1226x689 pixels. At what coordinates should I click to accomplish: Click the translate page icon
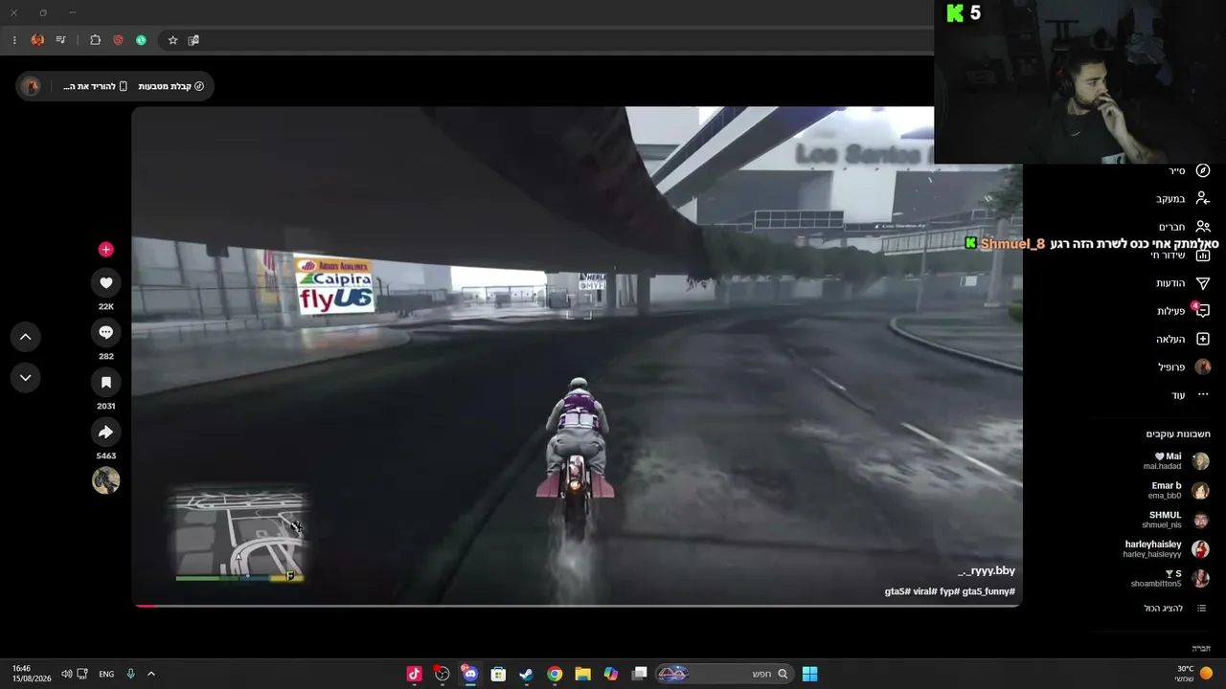(x=193, y=40)
